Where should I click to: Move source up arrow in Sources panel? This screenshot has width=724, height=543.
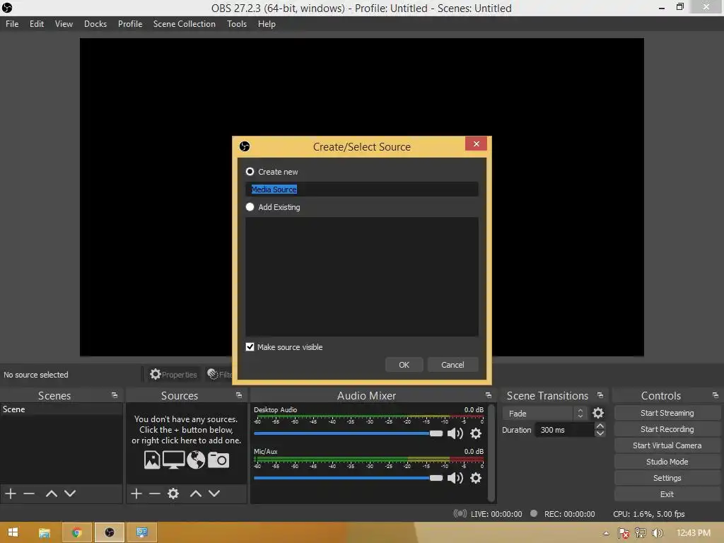(x=196, y=494)
